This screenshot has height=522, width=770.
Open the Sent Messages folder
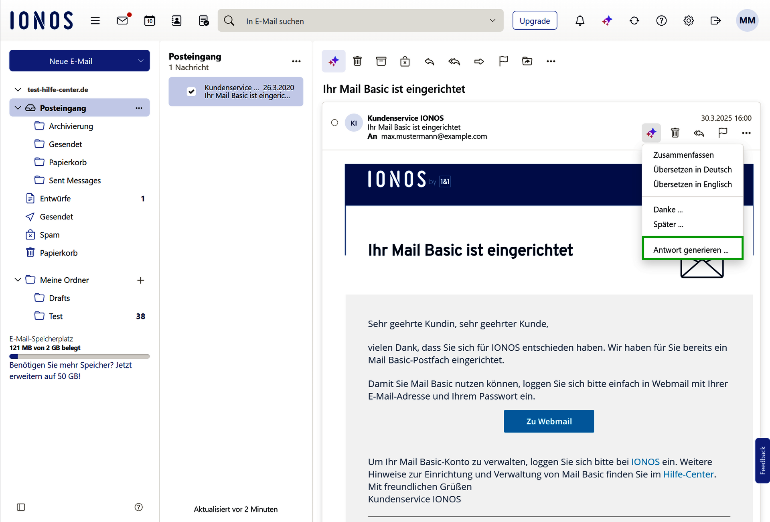[75, 181]
